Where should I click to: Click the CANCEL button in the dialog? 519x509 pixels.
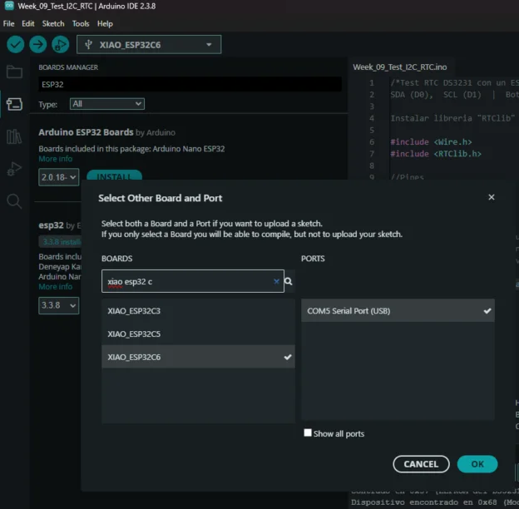click(421, 464)
